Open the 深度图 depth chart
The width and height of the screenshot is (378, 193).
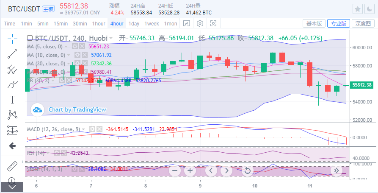point(363,23)
